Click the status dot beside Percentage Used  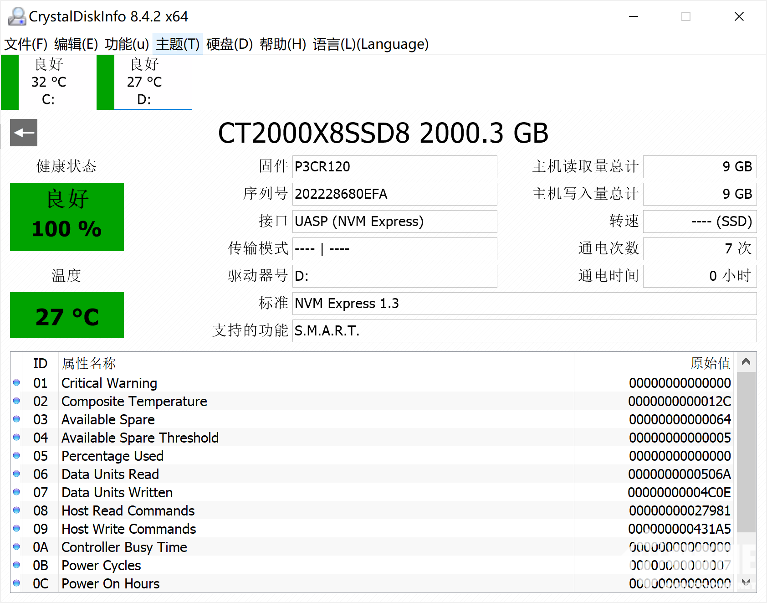[17, 456]
